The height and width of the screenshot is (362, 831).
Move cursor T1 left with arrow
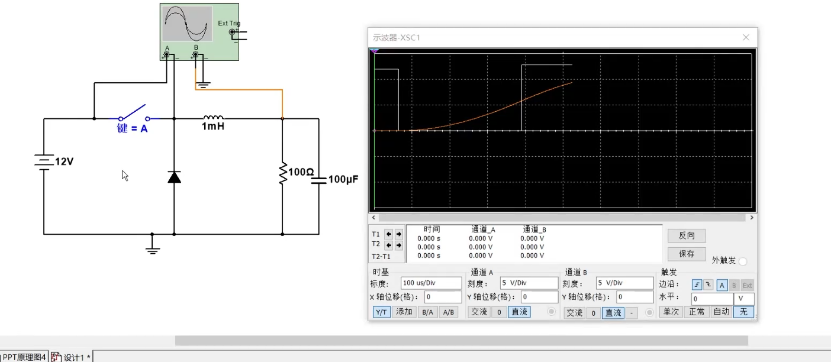pos(389,234)
